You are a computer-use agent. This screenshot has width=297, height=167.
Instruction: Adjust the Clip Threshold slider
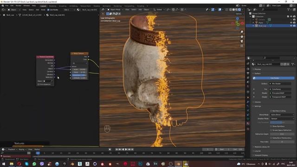pos(282,122)
